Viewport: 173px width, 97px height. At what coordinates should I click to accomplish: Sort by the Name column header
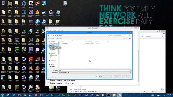click(x=63, y=41)
